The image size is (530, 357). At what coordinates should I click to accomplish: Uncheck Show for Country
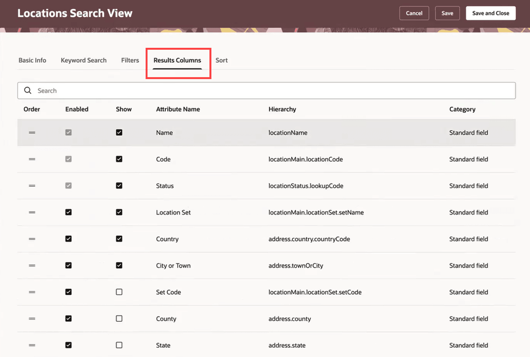(x=119, y=239)
